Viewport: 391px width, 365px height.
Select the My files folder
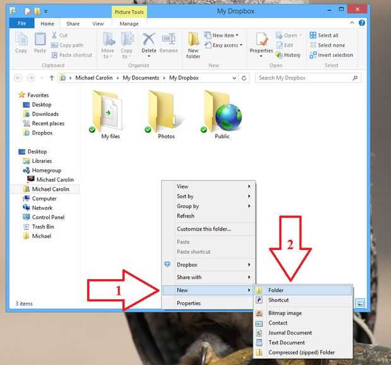[108, 115]
